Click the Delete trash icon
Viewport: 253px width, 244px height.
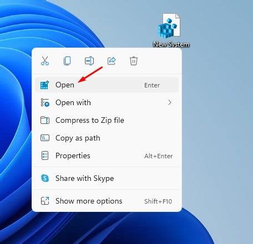coord(134,61)
